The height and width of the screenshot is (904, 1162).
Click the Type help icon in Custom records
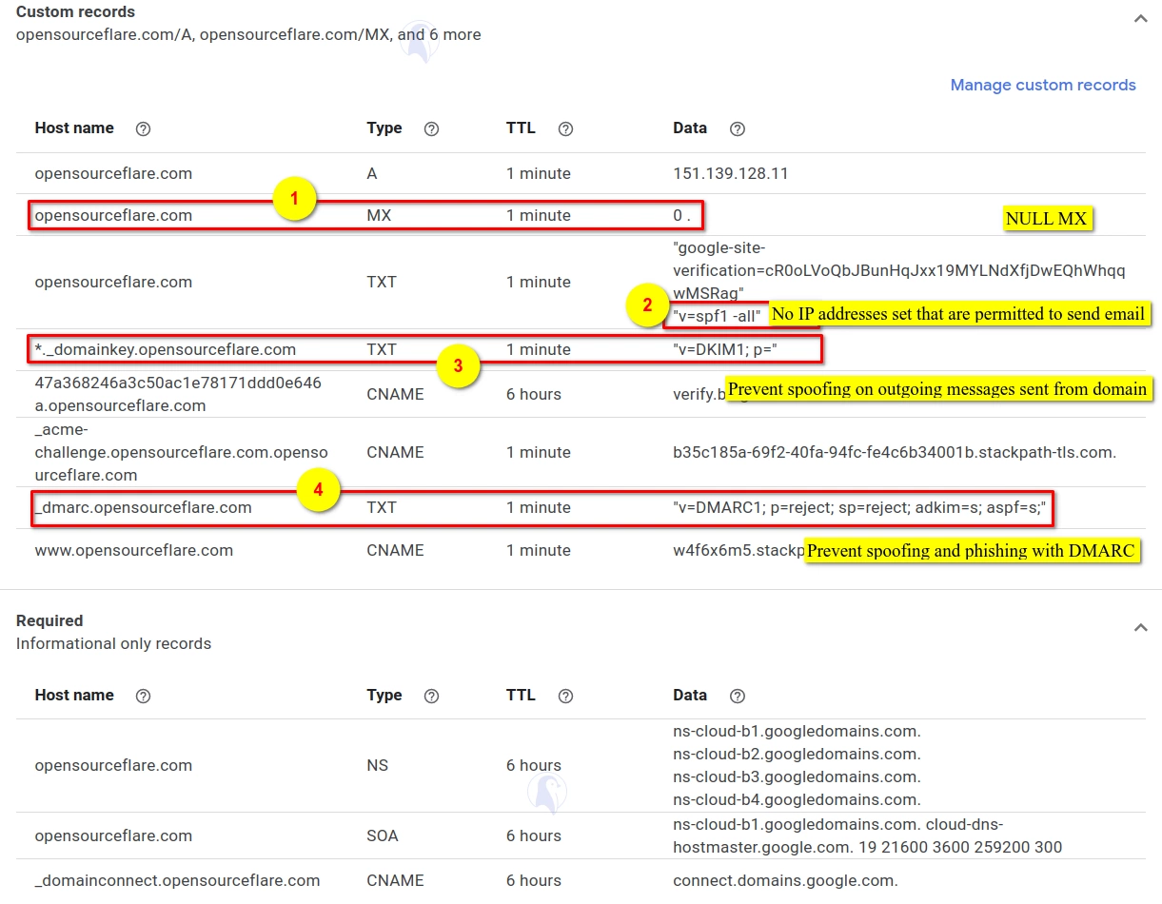(431, 128)
